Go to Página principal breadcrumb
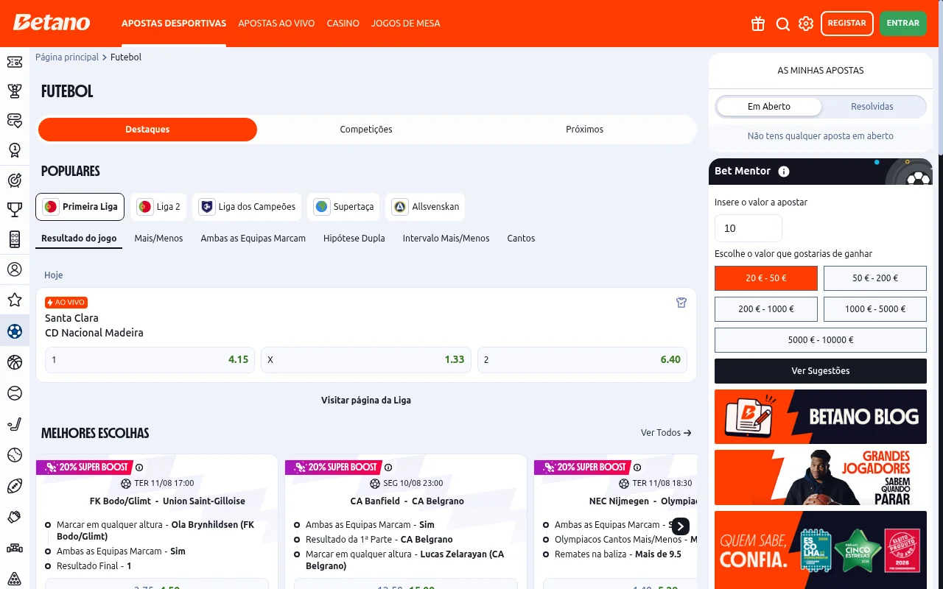 point(67,57)
